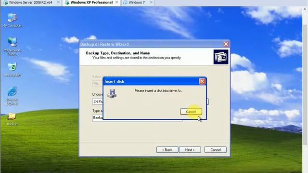The height and width of the screenshot is (173, 308).
Task: Click the Back button in the wizard
Action: click(167, 149)
